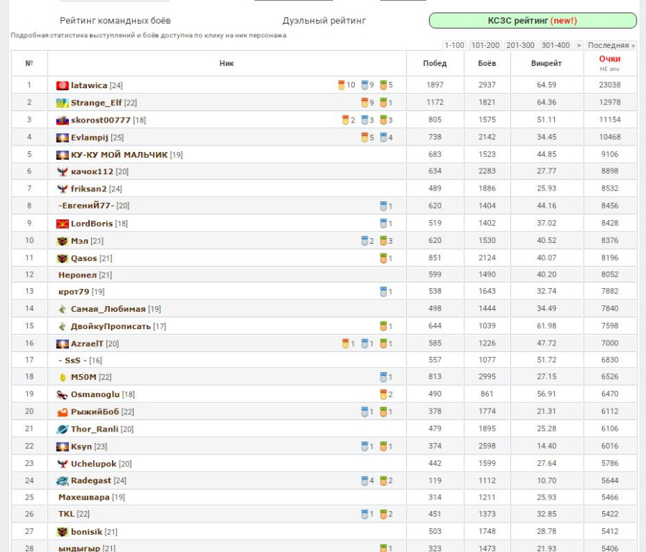Click the clan icon beside LordBoris
Image resolution: width=646 pixels, height=552 pixels.
62,223
